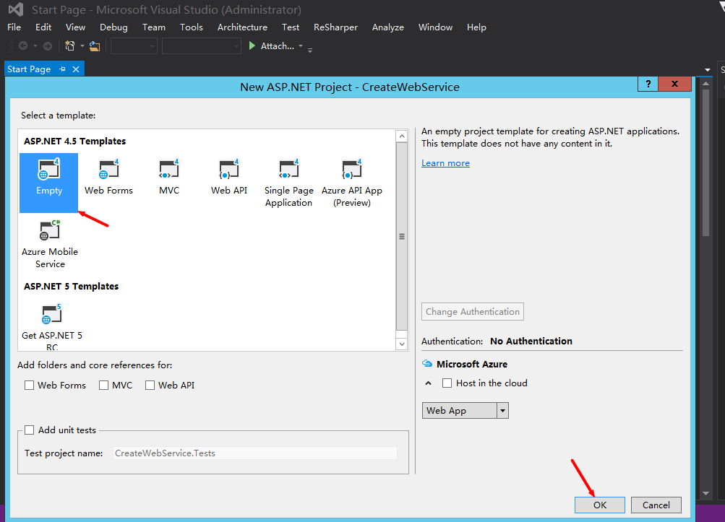The image size is (725, 522).
Task: Open the Attach button dropdown arrow
Action: (x=301, y=45)
